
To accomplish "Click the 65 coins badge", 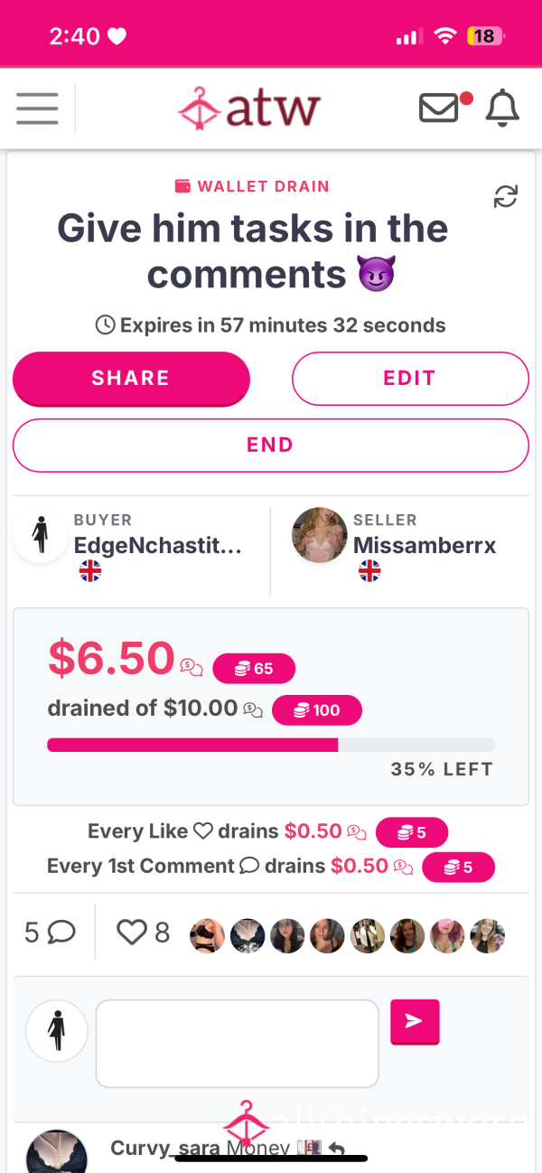I will tap(254, 669).
